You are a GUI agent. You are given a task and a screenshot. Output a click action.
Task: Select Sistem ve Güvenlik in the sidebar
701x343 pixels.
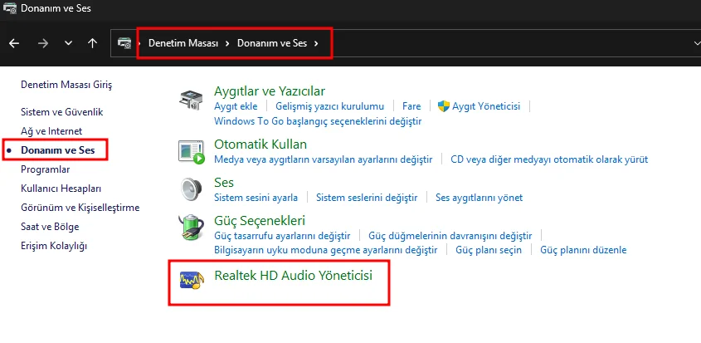(61, 112)
